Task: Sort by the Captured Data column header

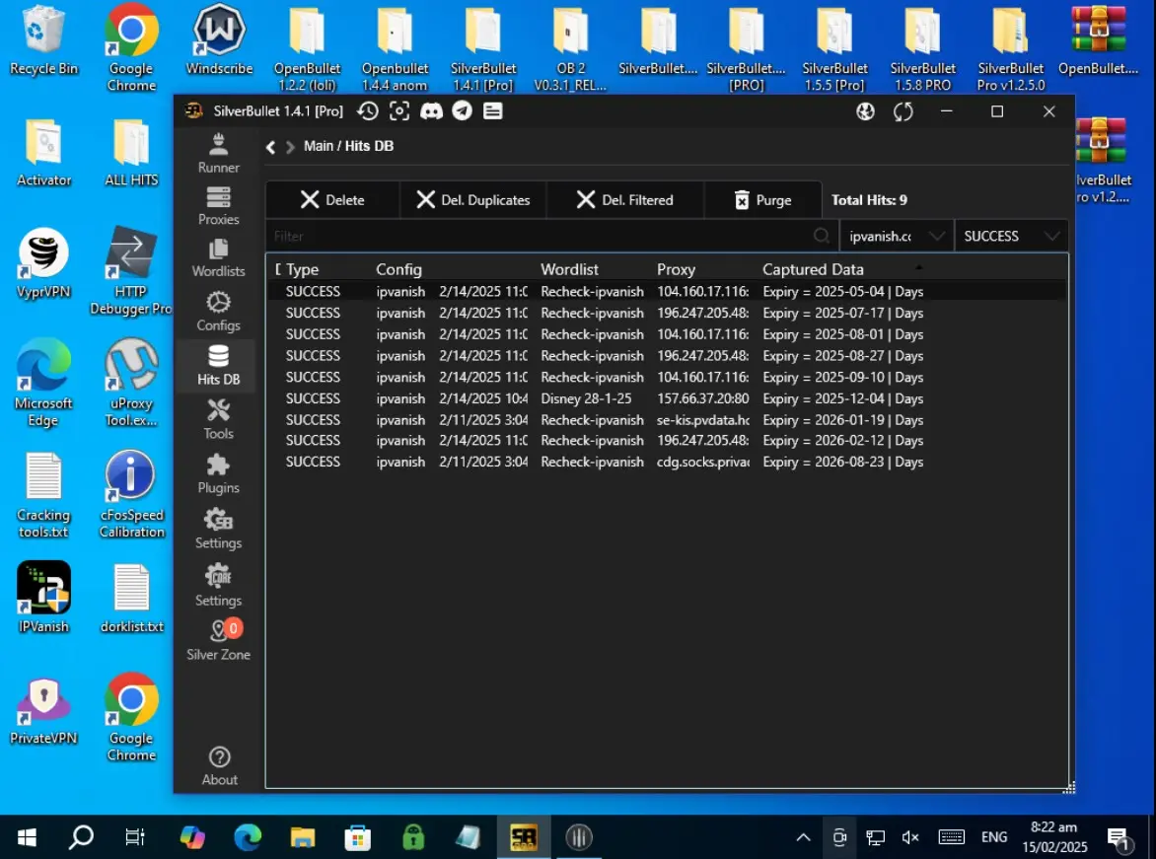Action: [813, 269]
